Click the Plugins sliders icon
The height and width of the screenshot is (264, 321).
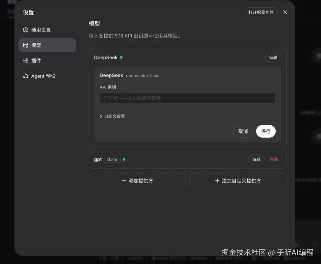click(x=26, y=61)
